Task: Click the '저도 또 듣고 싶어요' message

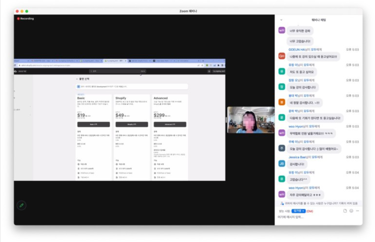Action: tap(302, 72)
